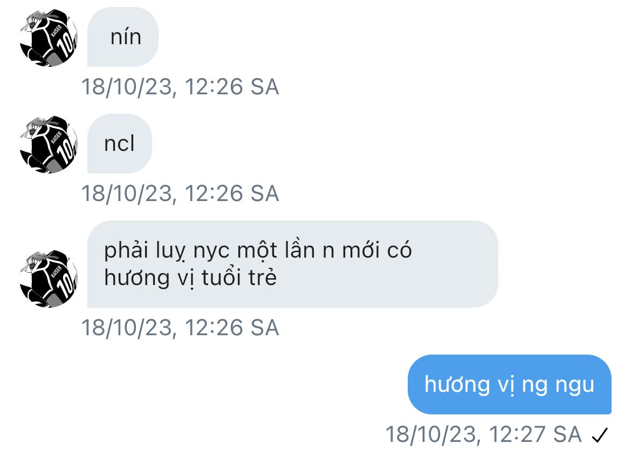631x464 pixels.
Task: Open the sender avatar beside 'nín'
Action: tap(49, 37)
